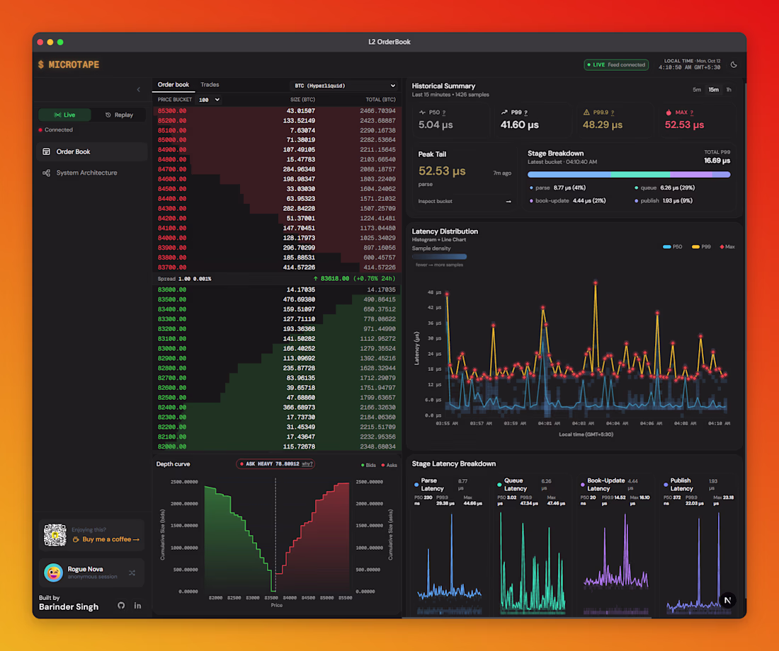Click the P50 help question mark
Image resolution: width=779 pixels, height=651 pixels.
443,113
